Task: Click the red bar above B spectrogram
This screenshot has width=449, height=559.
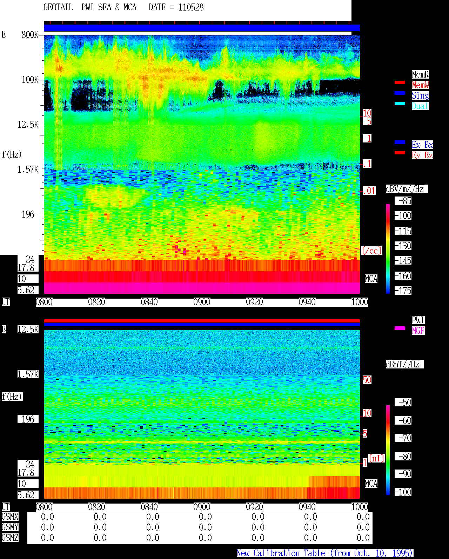Action: [202, 321]
